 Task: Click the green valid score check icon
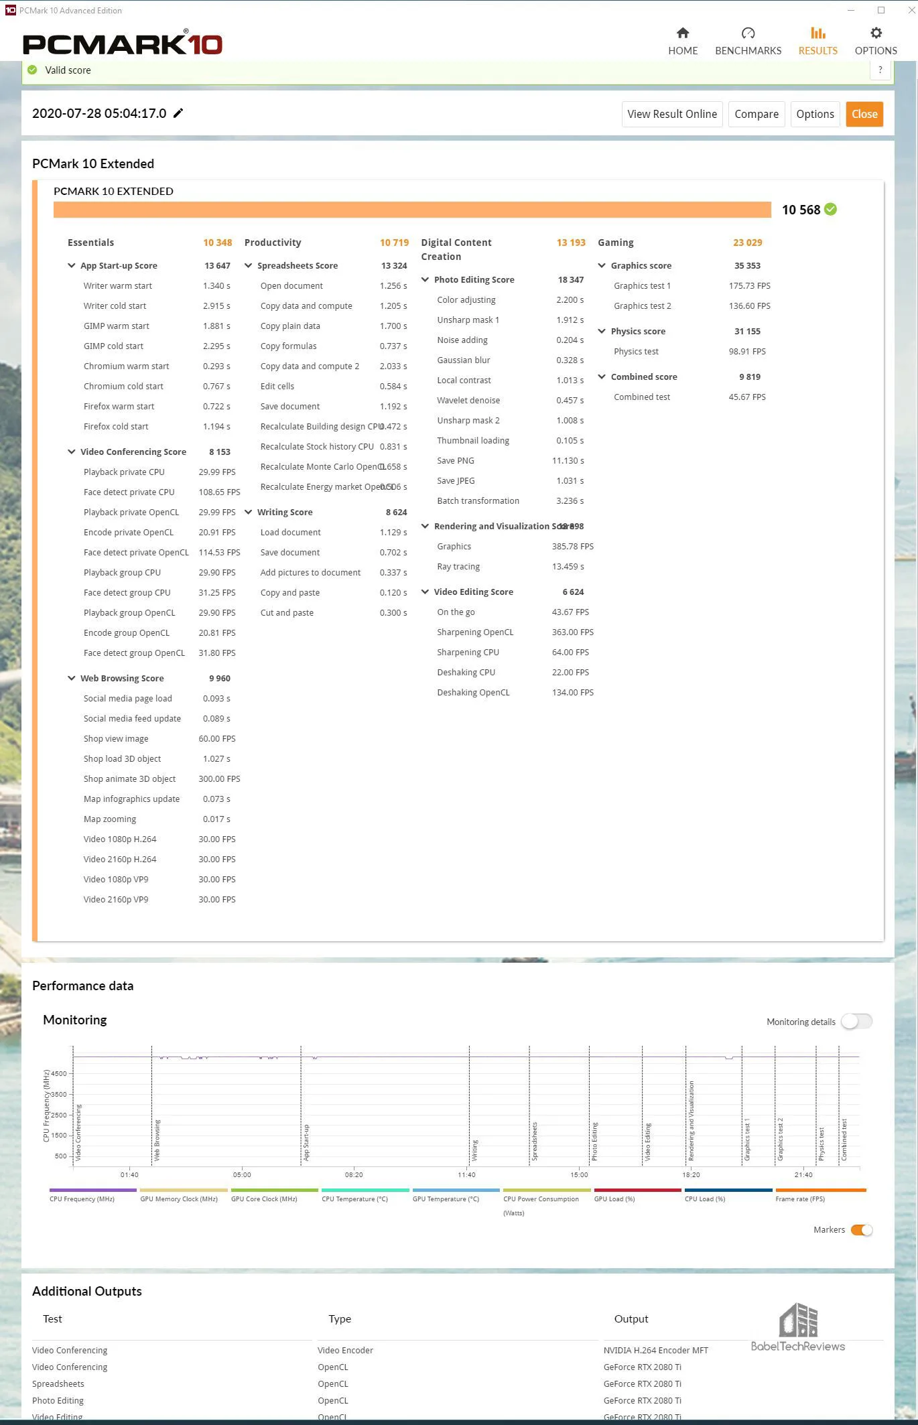(x=32, y=70)
